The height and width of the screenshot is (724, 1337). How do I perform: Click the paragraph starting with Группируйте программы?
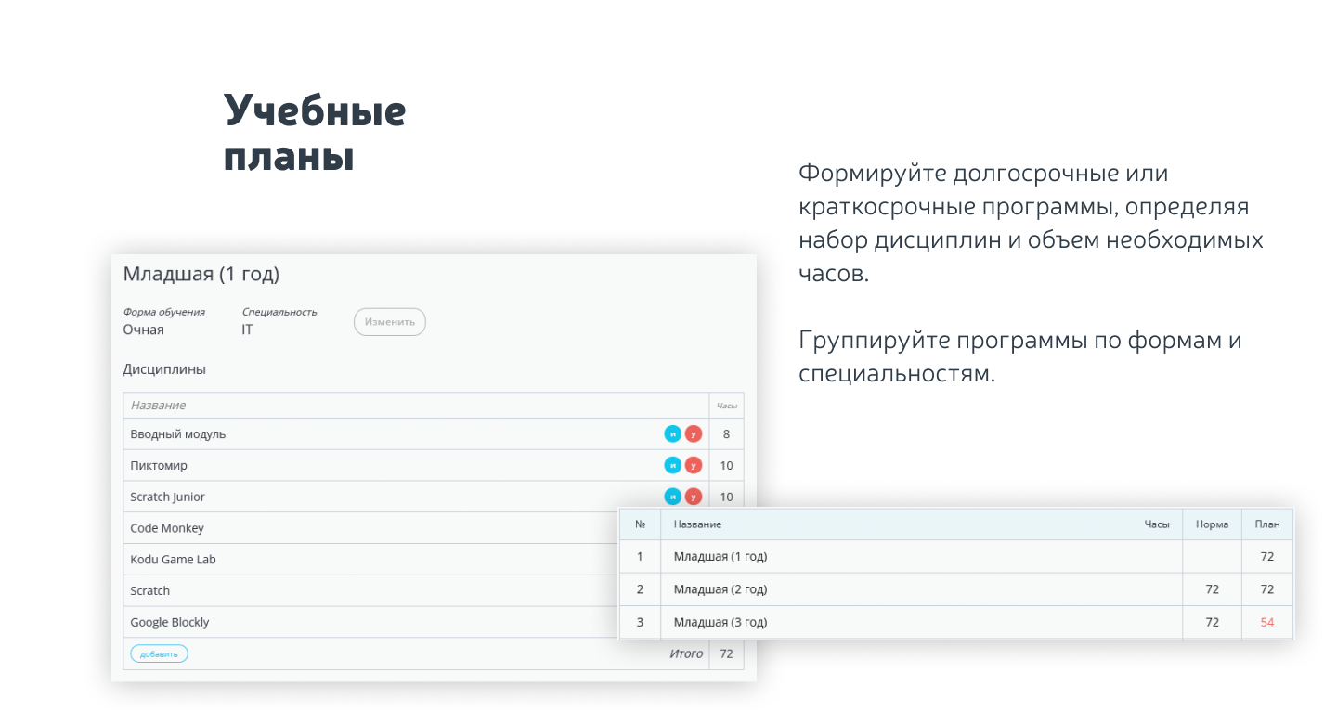pyautogui.click(x=1020, y=357)
